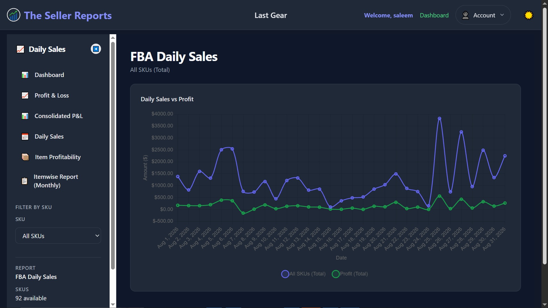Click the Consolidated P&L chart icon
This screenshot has height=308, width=548.
(x=25, y=116)
